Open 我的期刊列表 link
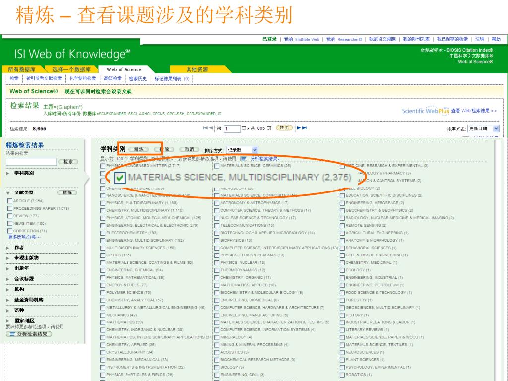Image resolution: width=508 pixels, height=381 pixels. 416,39
